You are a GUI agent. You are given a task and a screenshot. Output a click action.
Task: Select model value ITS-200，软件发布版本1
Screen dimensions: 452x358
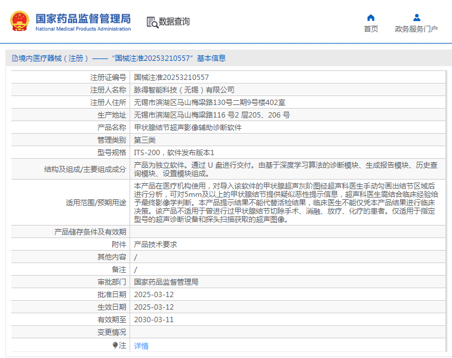tap(174, 153)
